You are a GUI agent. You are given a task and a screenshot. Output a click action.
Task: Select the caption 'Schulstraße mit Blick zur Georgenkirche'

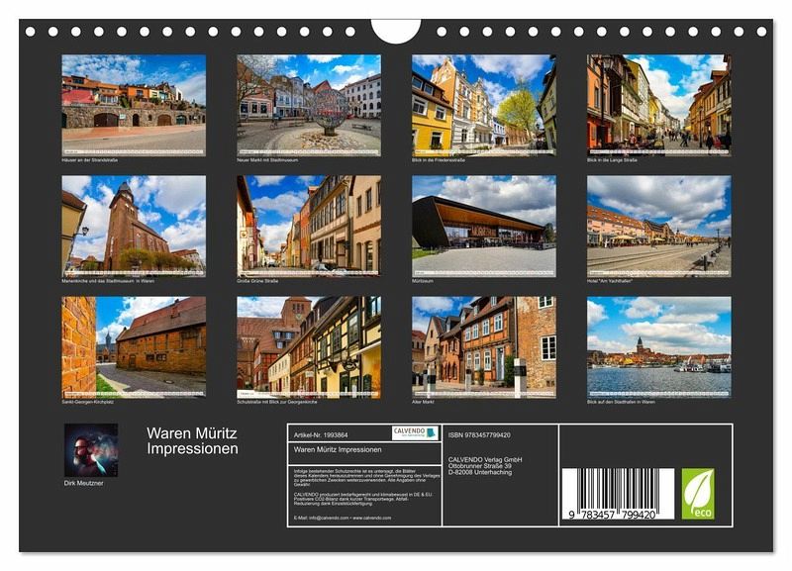tap(277, 402)
